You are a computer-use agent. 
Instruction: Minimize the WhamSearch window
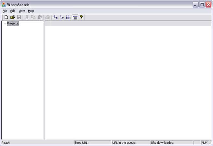pyautogui.click(x=195, y=5)
